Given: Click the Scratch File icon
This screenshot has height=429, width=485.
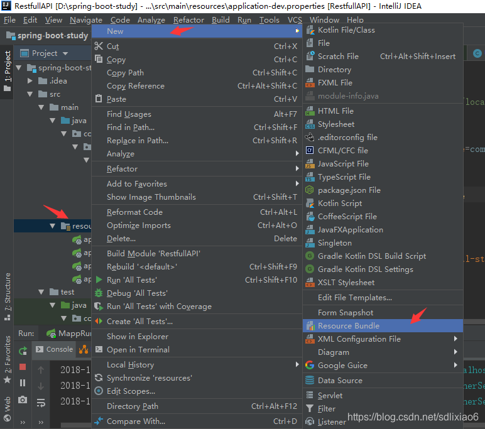Looking at the screenshot, I should click(x=310, y=57).
